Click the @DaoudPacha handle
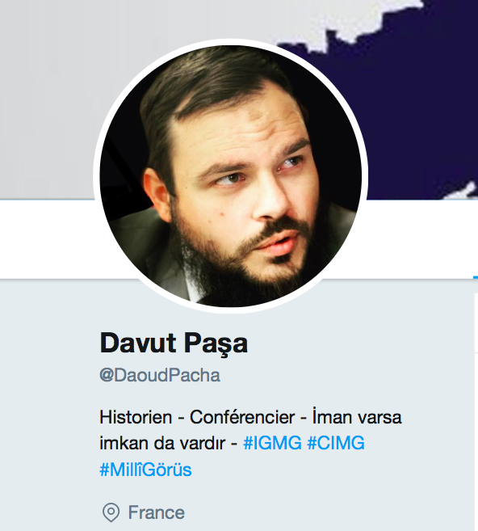 pyautogui.click(x=160, y=375)
